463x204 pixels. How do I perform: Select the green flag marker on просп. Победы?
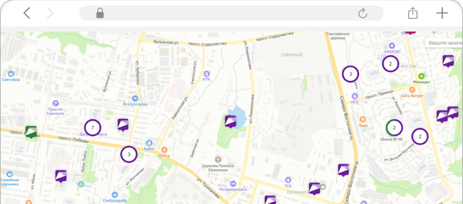[x=31, y=132]
